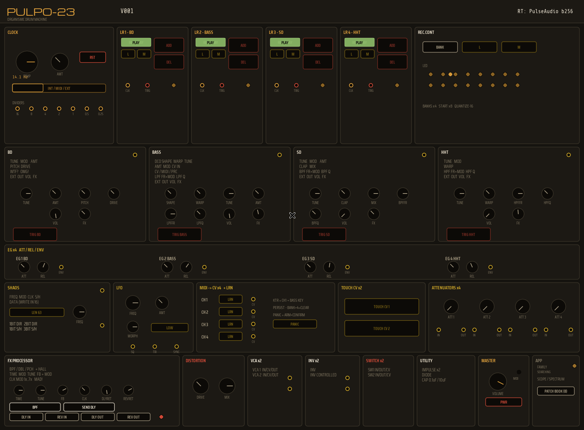Adjust the clock TEMP knob

coord(27,62)
